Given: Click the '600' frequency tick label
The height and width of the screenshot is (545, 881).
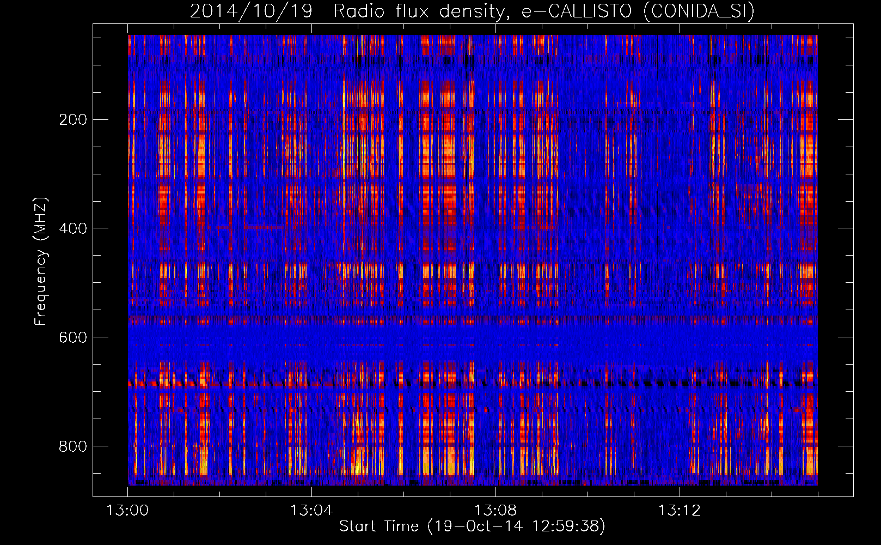Looking at the screenshot, I should [73, 337].
